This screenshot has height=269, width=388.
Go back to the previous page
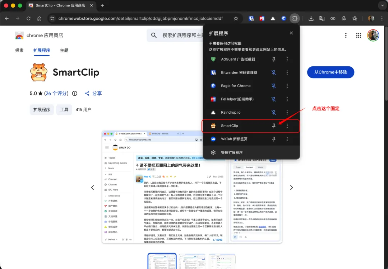pyautogui.click(x=7, y=18)
